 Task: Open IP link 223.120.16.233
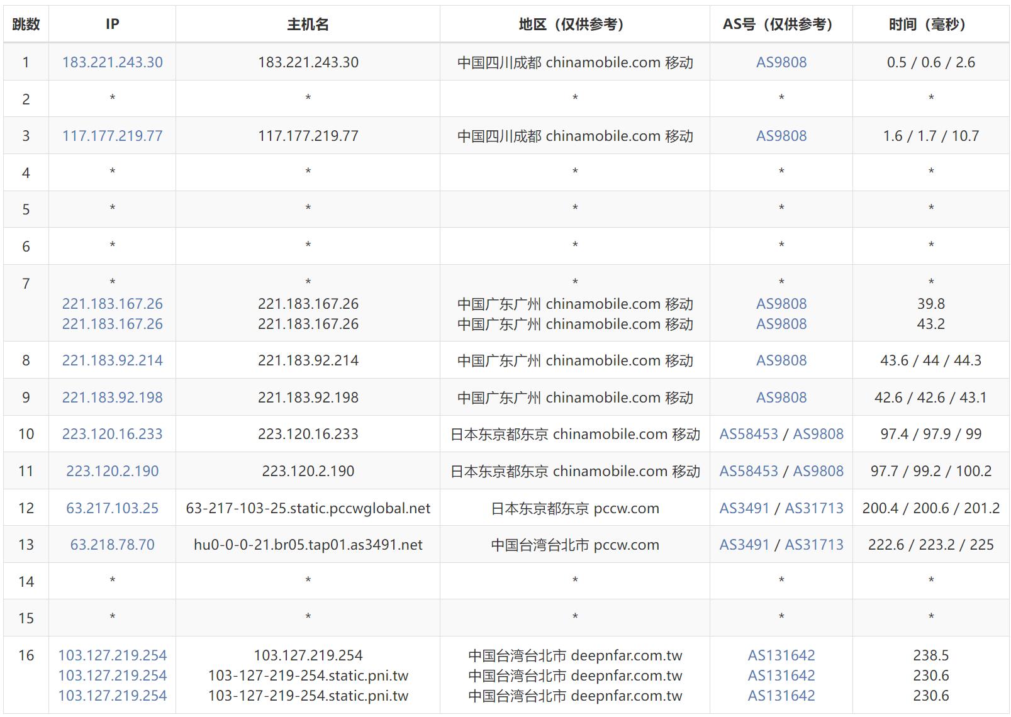point(112,434)
